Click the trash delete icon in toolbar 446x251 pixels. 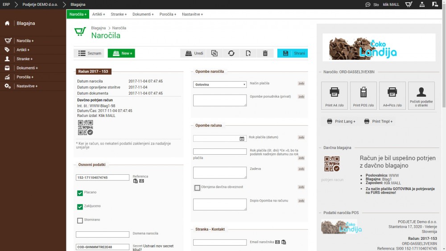[265, 53]
